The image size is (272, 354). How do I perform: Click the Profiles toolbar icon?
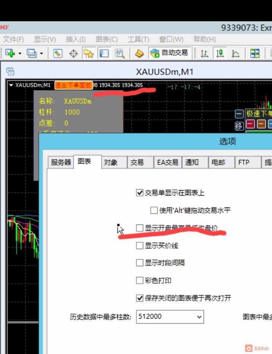[32, 53]
